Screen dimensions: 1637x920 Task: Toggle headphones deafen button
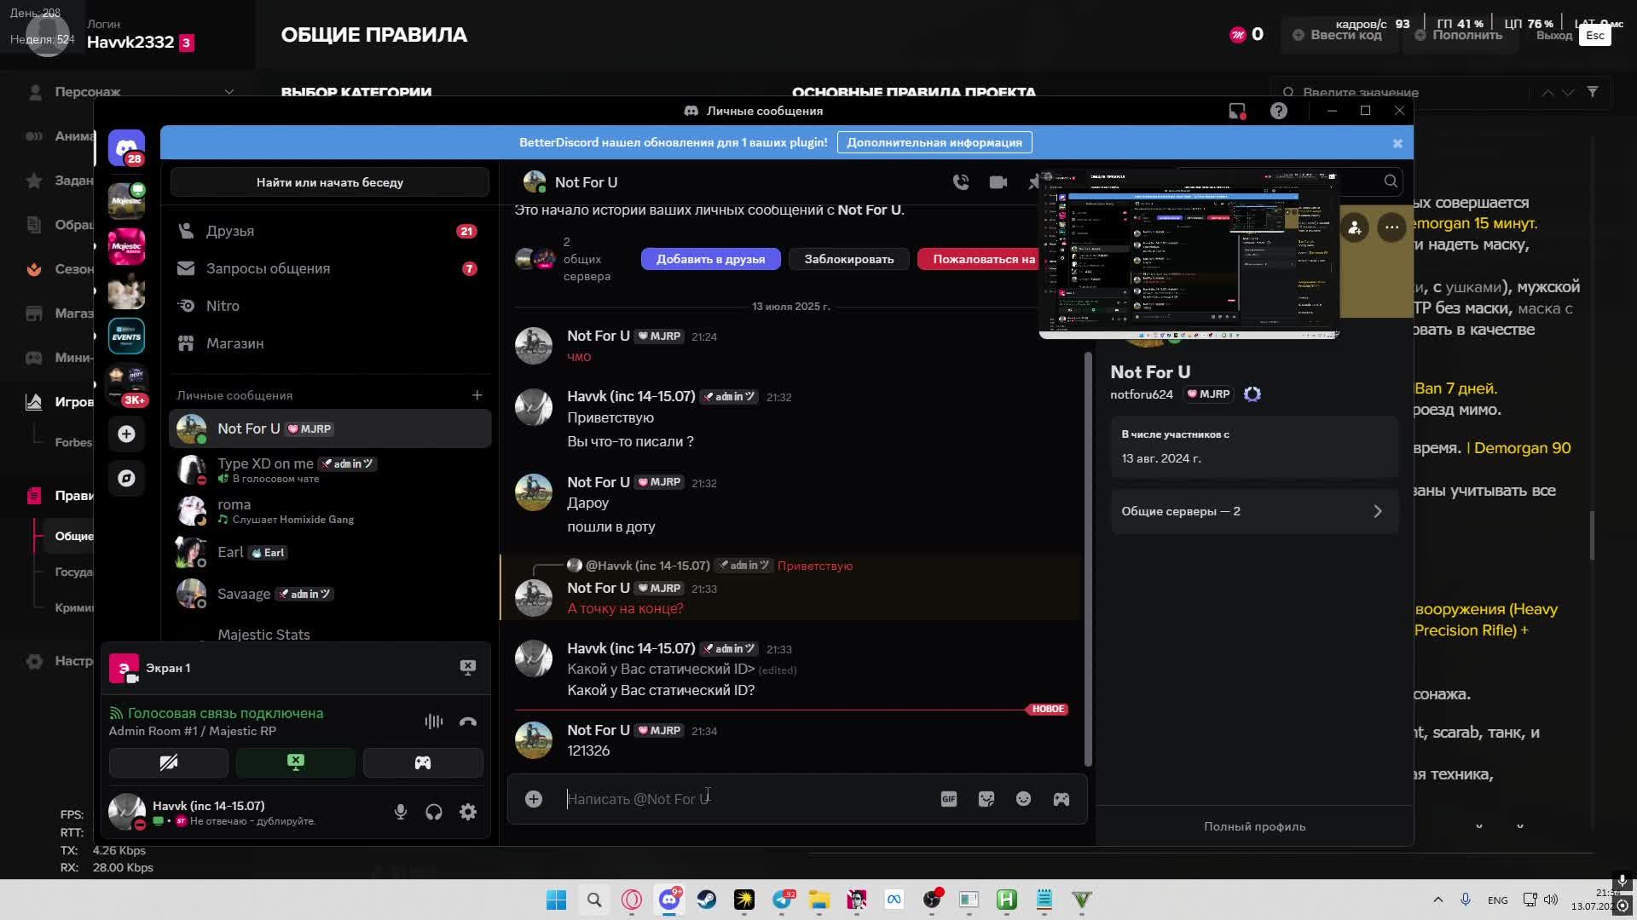434,812
